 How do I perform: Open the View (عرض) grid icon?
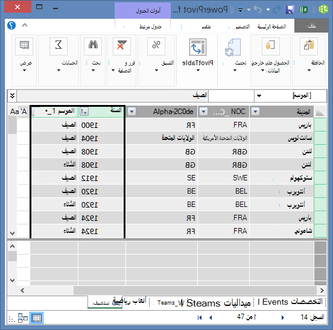point(24,46)
